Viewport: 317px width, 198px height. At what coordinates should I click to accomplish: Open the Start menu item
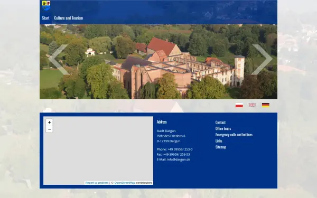(x=45, y=18)
